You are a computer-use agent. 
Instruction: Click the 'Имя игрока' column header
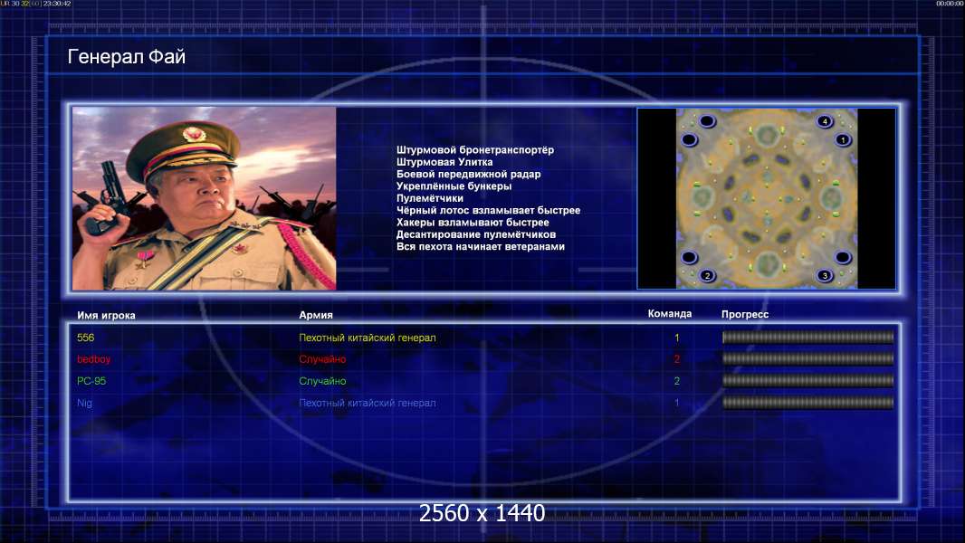coord(107,316)
